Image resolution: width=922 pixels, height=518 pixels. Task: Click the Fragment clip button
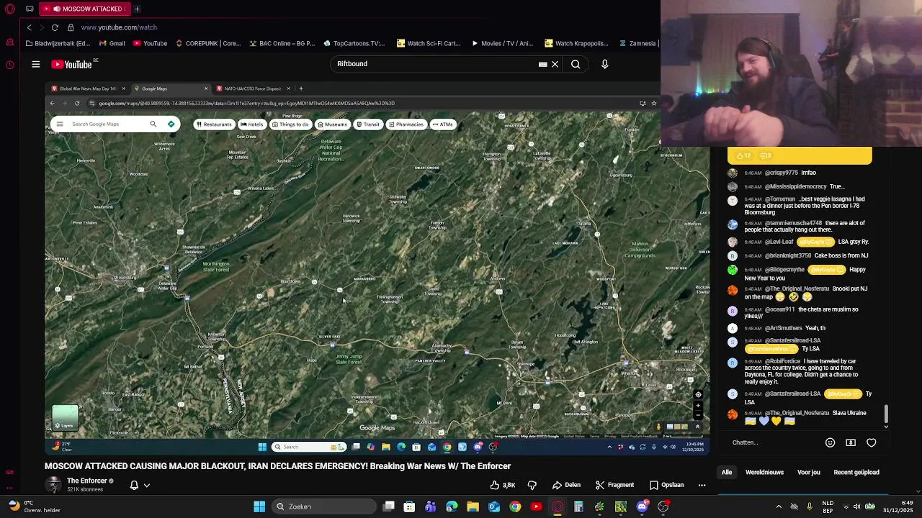(614, 485)
